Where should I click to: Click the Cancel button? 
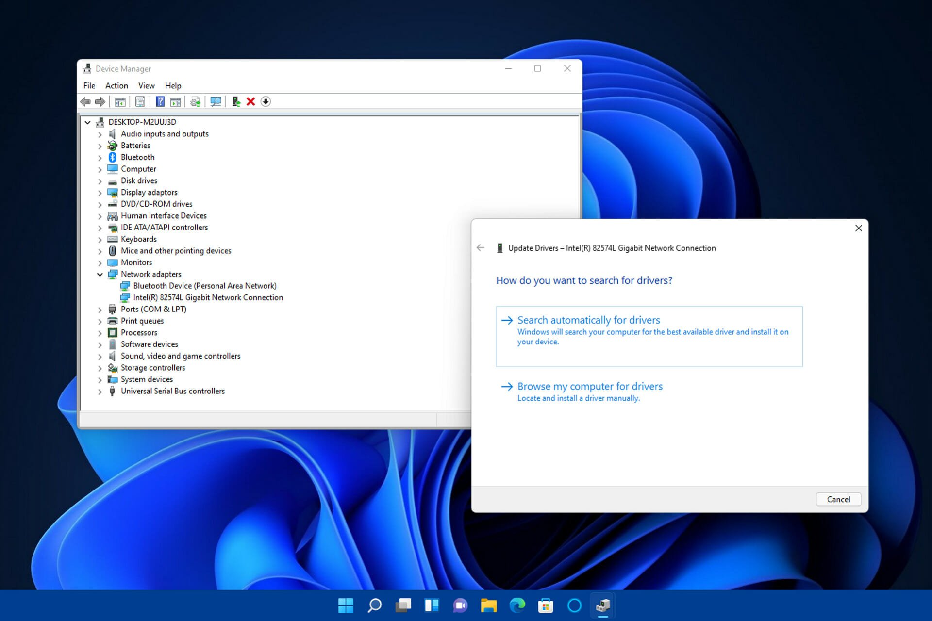point(838,499)
